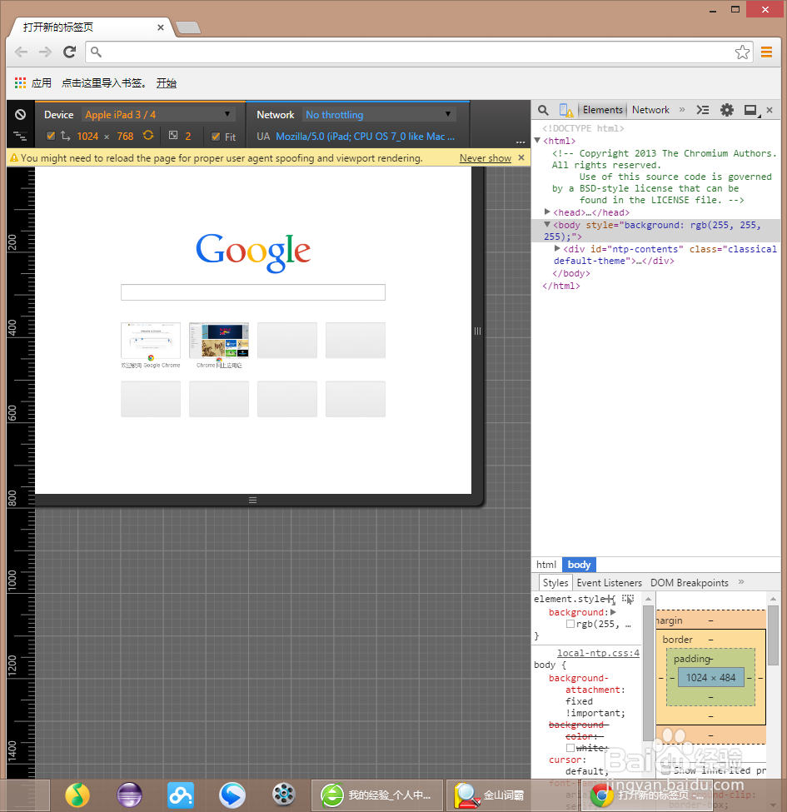Screen dimensions: 787x812
Task: Open the 我的经验 taskbar window
Action: pyautogui.click(x=377, y=795)
